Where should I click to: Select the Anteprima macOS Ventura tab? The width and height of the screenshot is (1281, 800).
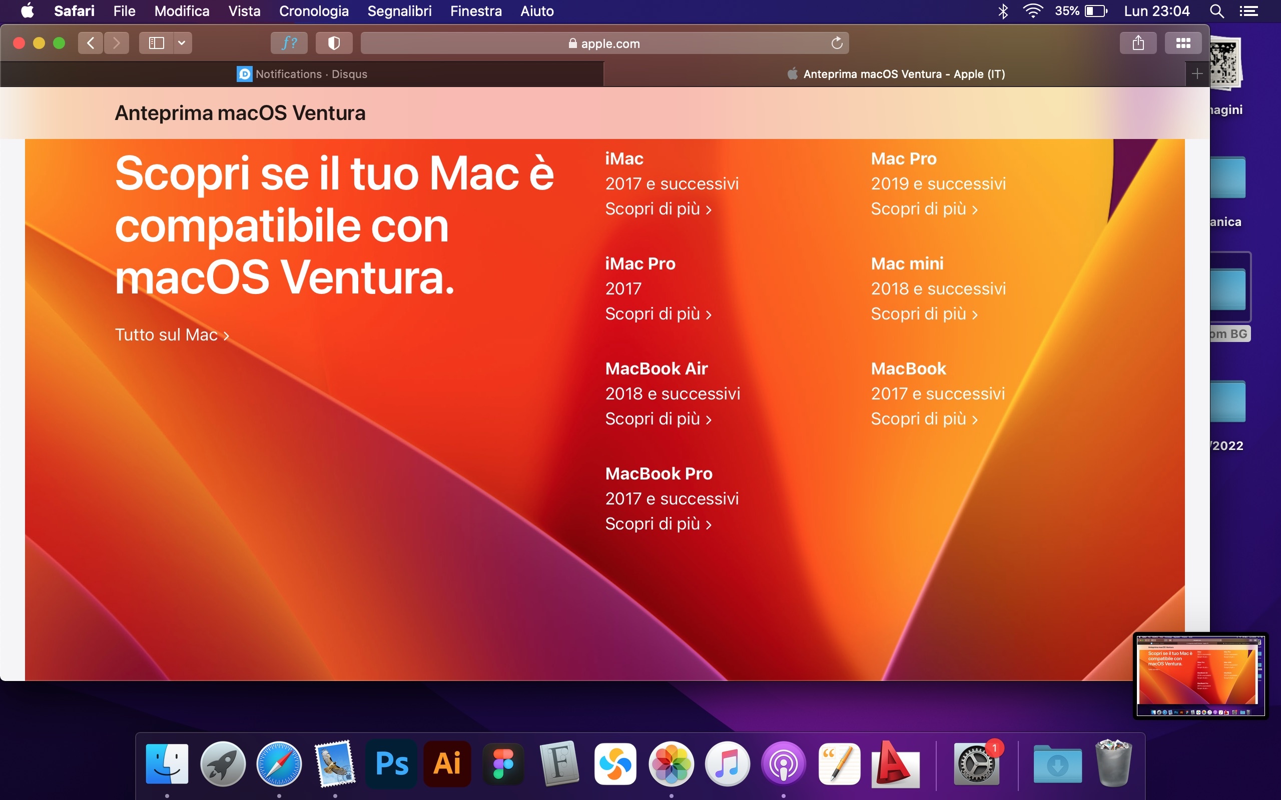pyautogui.click(x=895, y=74)
